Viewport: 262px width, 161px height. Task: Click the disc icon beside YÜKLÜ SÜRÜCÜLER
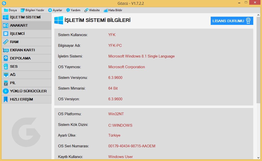point(6,91)
